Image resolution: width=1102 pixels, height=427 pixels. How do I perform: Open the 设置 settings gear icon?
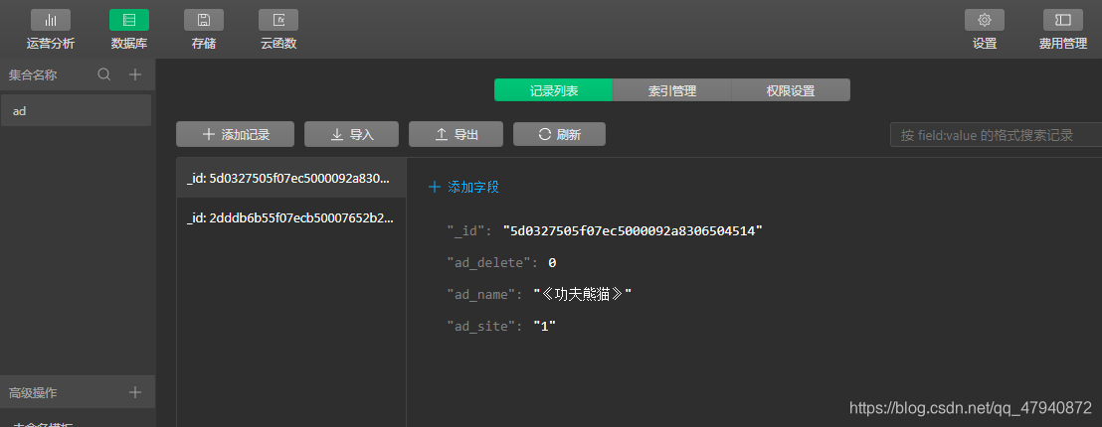985,20
